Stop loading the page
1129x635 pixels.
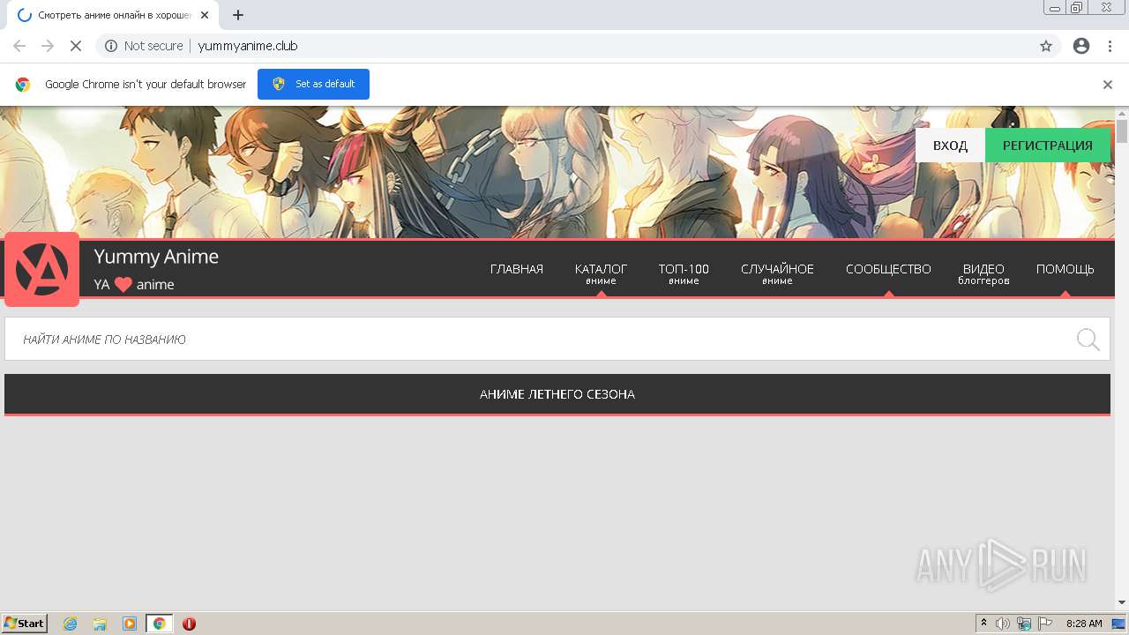[x=76, y=46]
